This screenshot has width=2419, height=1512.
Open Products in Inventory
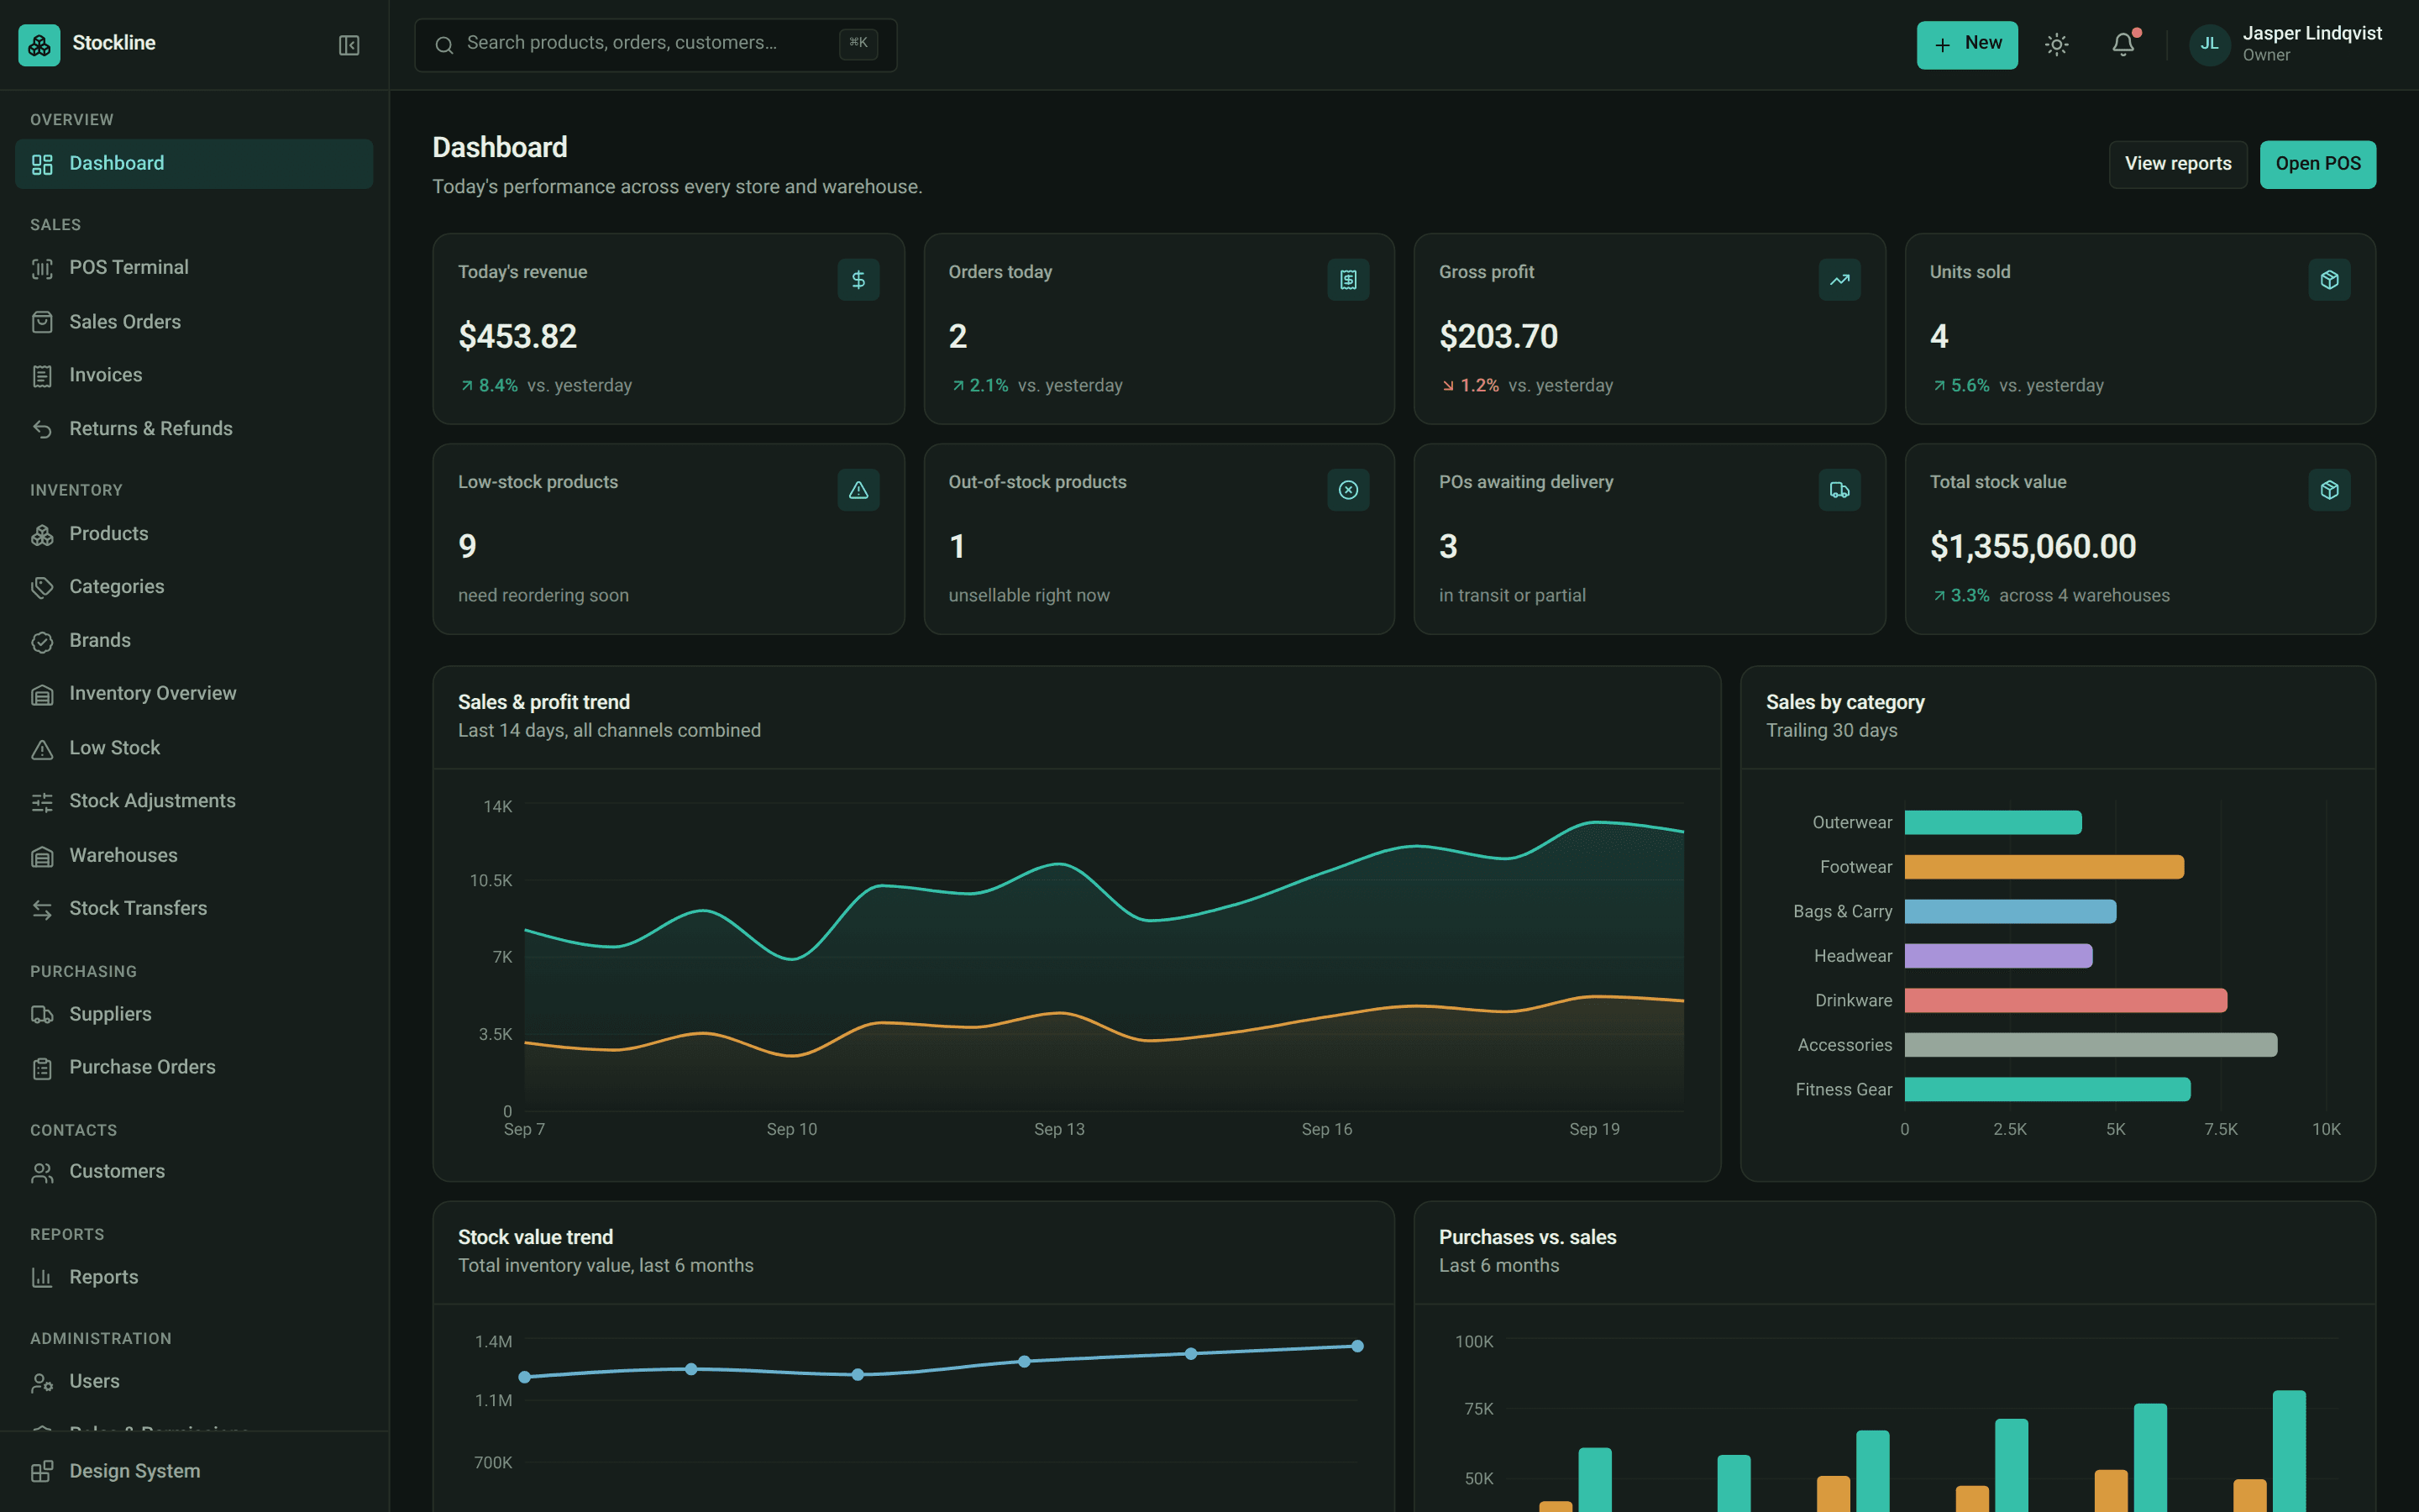point(194,534)
